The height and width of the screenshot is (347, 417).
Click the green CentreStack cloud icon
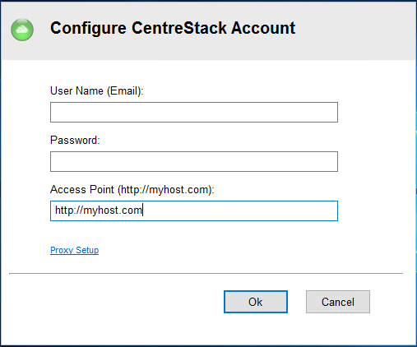click(x=22, y=30)
